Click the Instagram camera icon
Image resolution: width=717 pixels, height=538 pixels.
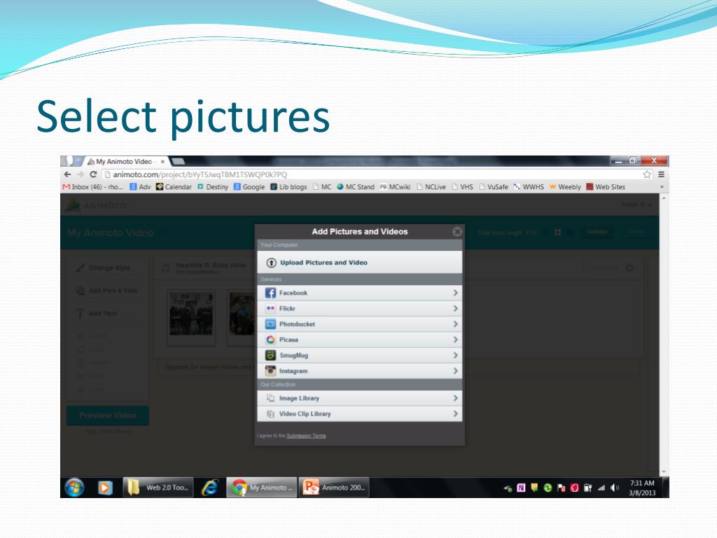270,371
